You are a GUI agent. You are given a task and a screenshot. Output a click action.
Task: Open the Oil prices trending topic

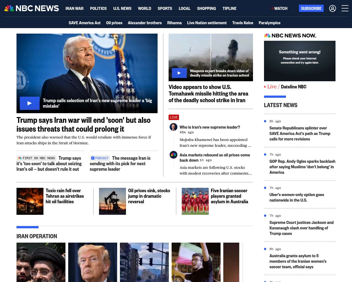114,23
